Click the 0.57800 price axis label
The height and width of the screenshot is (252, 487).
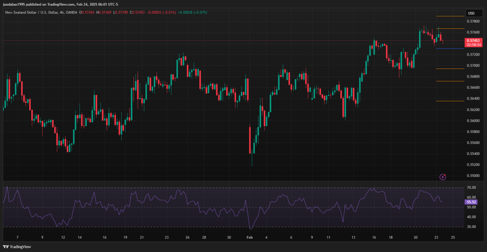coord(473,21)
